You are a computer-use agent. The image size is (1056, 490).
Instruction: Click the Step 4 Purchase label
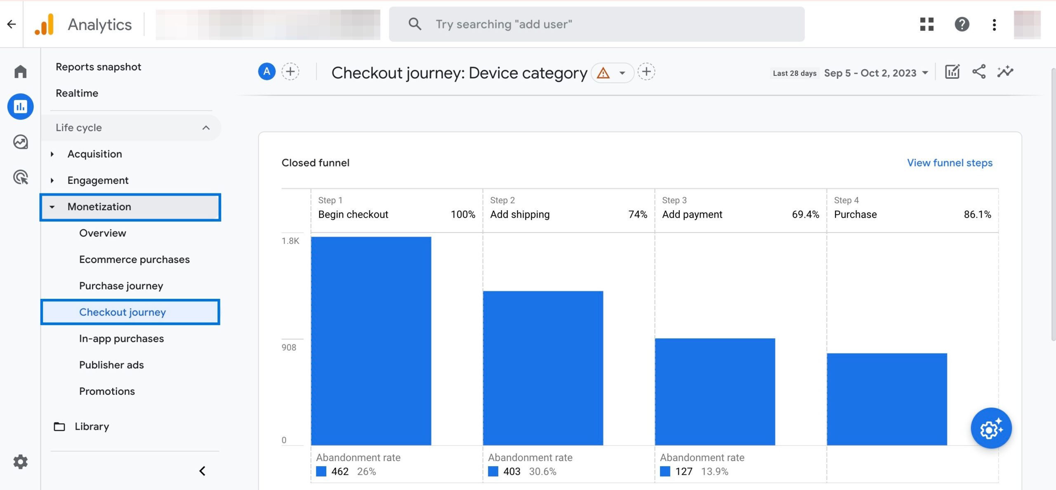pos(855,215)
